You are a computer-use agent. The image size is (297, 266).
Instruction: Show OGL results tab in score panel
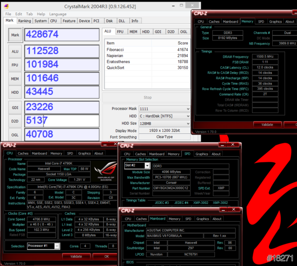point(184,32)
